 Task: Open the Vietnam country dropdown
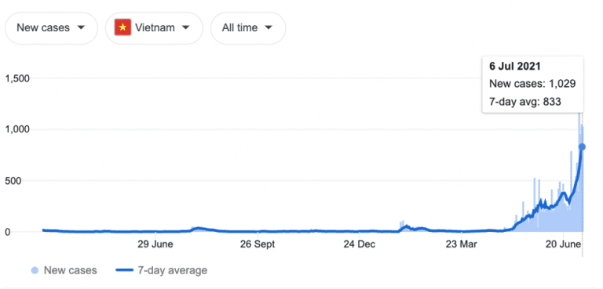[154, 28]
